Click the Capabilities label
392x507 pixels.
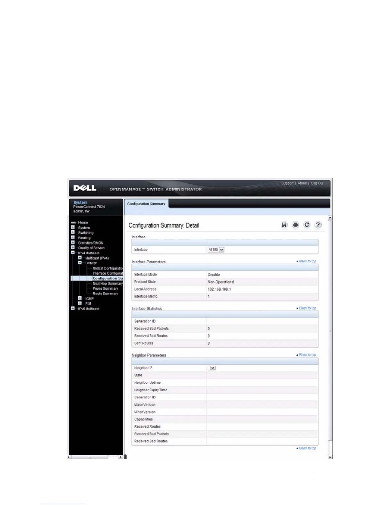(143, 419)
